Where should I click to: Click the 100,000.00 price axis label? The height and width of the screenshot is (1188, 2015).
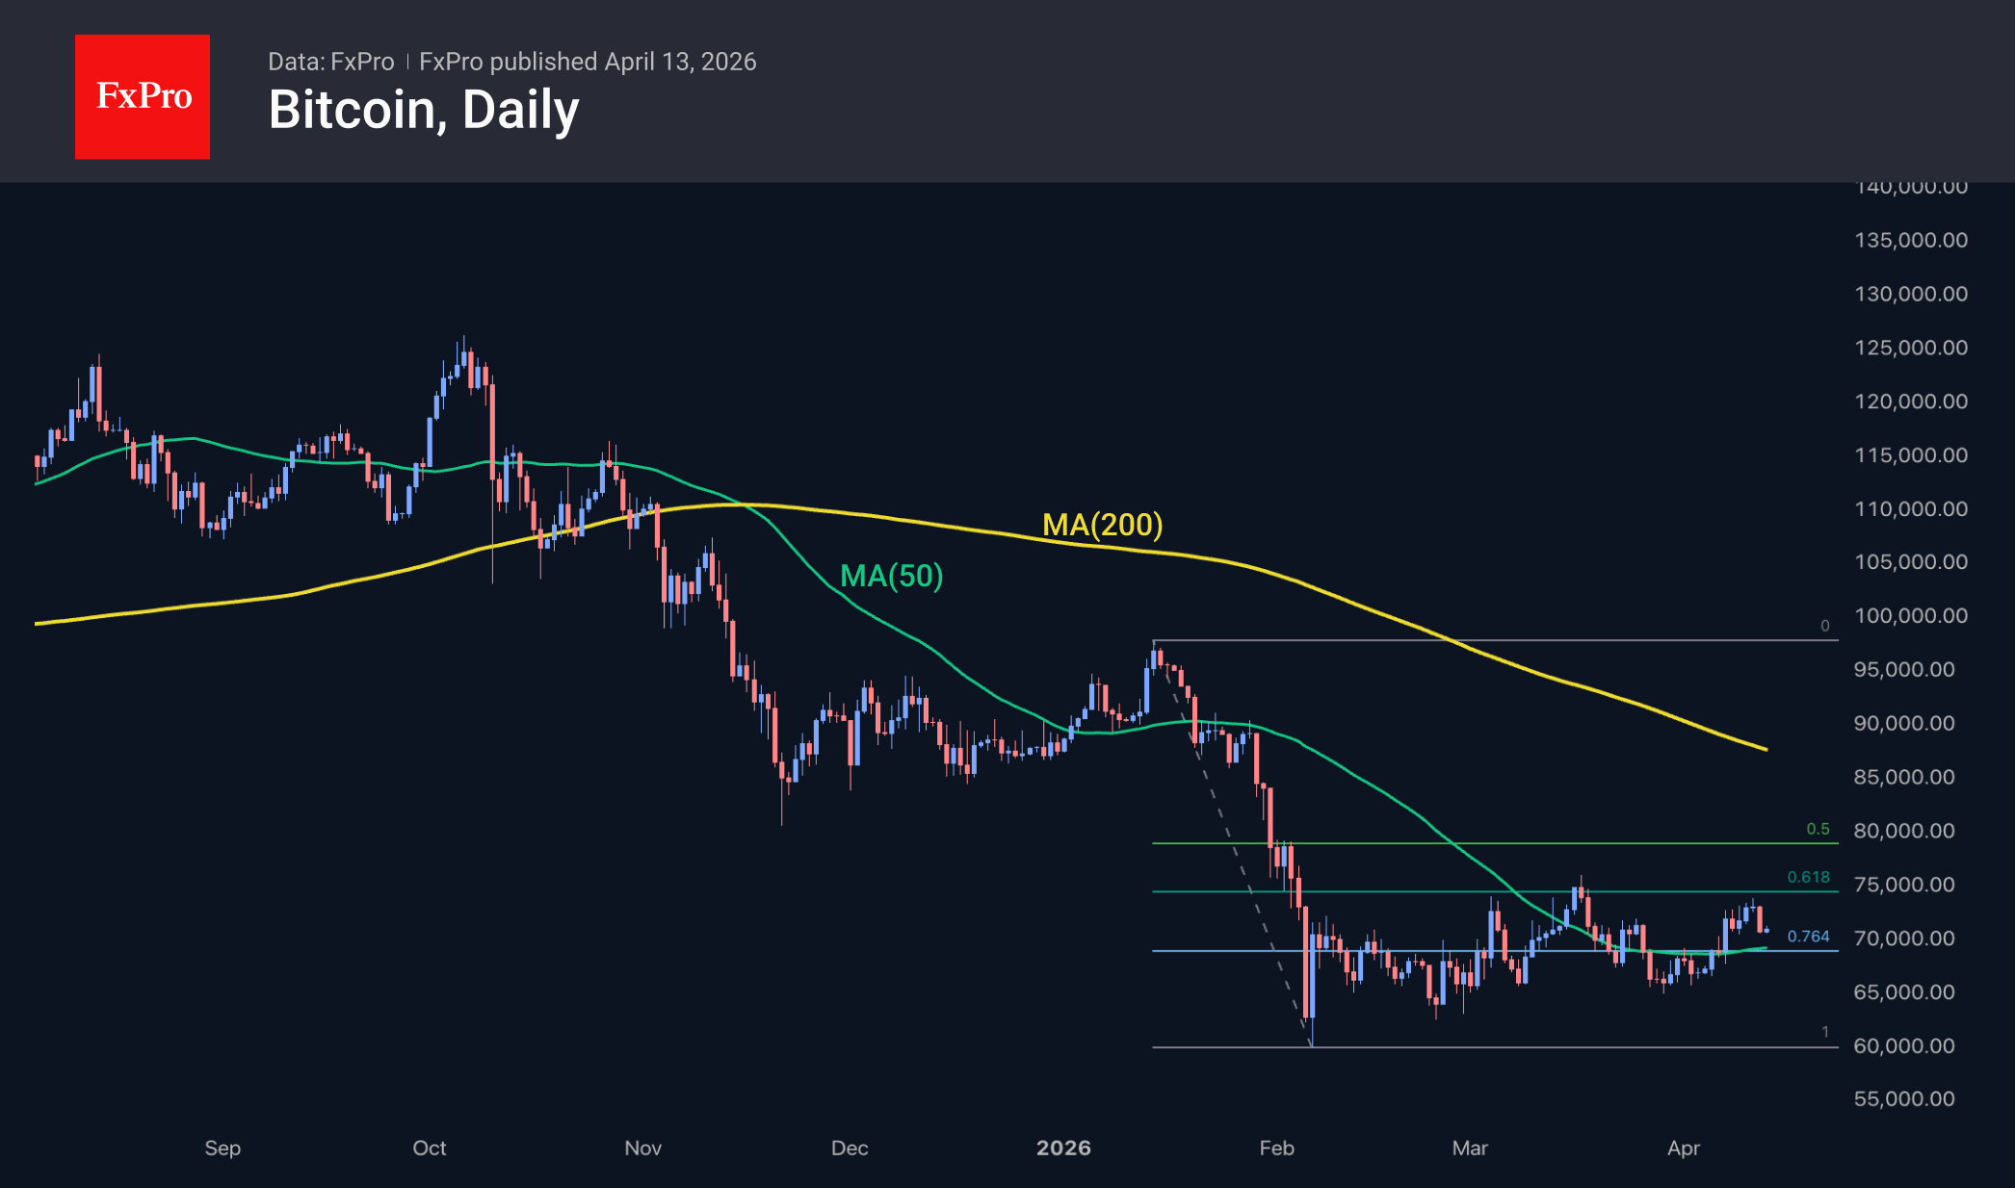[1910, 616]
